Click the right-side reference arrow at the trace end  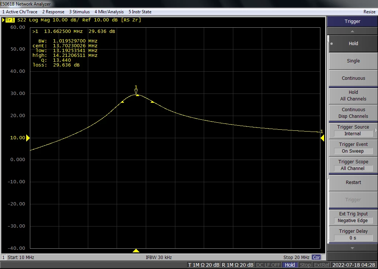point(322,138)
